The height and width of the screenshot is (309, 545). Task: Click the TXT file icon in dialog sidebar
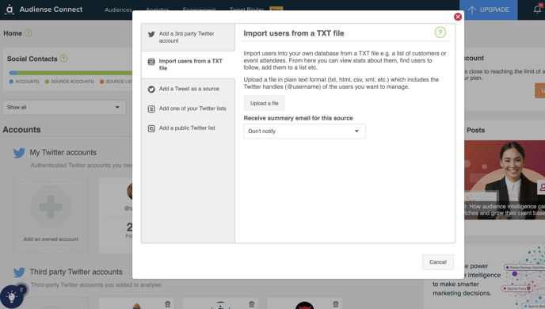(151, 62)
